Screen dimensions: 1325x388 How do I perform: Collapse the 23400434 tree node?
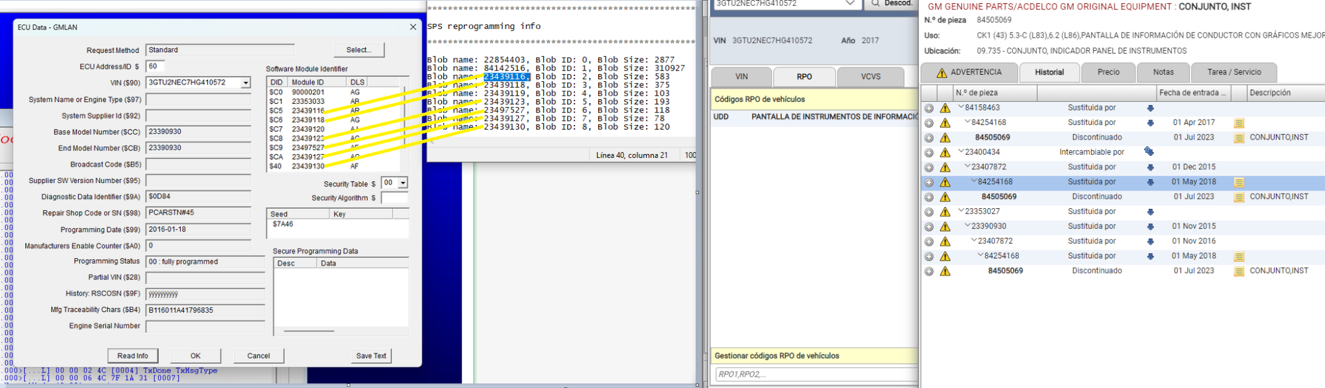point(961,151)
